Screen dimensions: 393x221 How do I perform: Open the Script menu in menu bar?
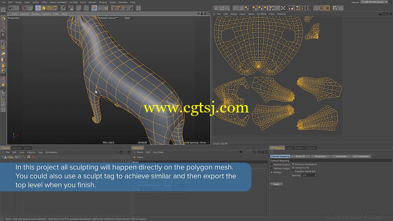[112, 2]
